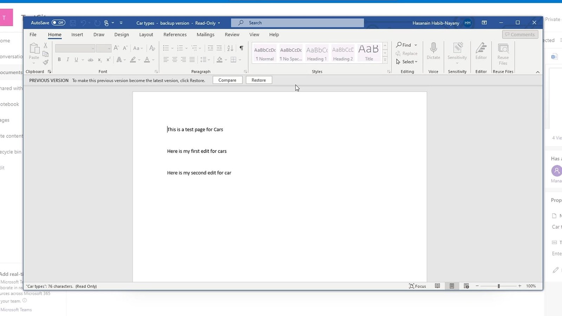Screen dimensions: 562x316
Task: Click the Restore button
Action: click(x=259, y=80)
